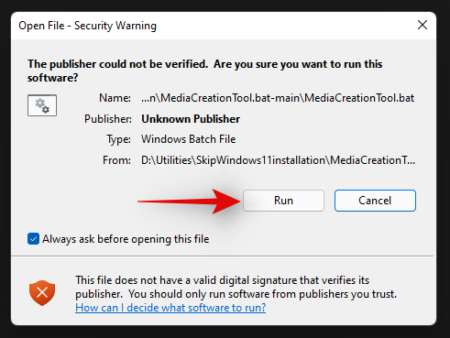The image size is (450, 338).
Task: Click the From path starting with D:\Utilities
Action: pos(278,160)
